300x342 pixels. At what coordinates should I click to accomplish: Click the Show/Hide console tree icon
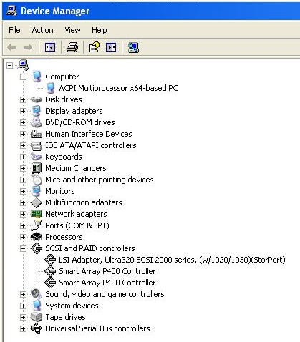coord(50,47)
